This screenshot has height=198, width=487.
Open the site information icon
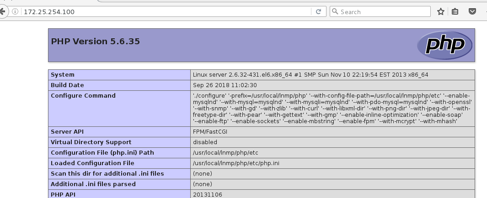click(x=15, y=12)
